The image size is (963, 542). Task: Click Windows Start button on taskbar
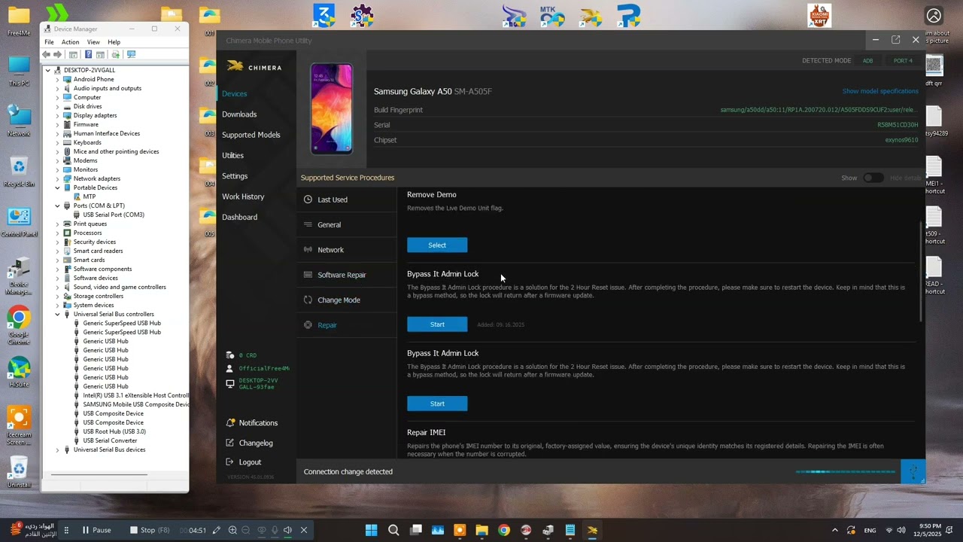tap(371, 530)
